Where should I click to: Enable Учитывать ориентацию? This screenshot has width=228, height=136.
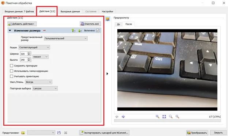11,76
